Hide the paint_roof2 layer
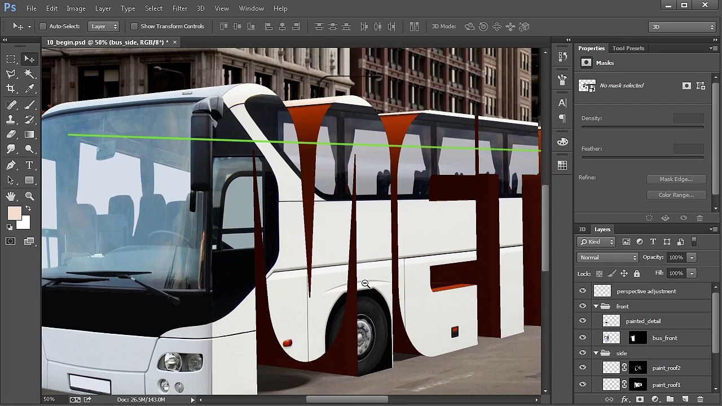The image size is (722, 406). [x=583, y=368]
